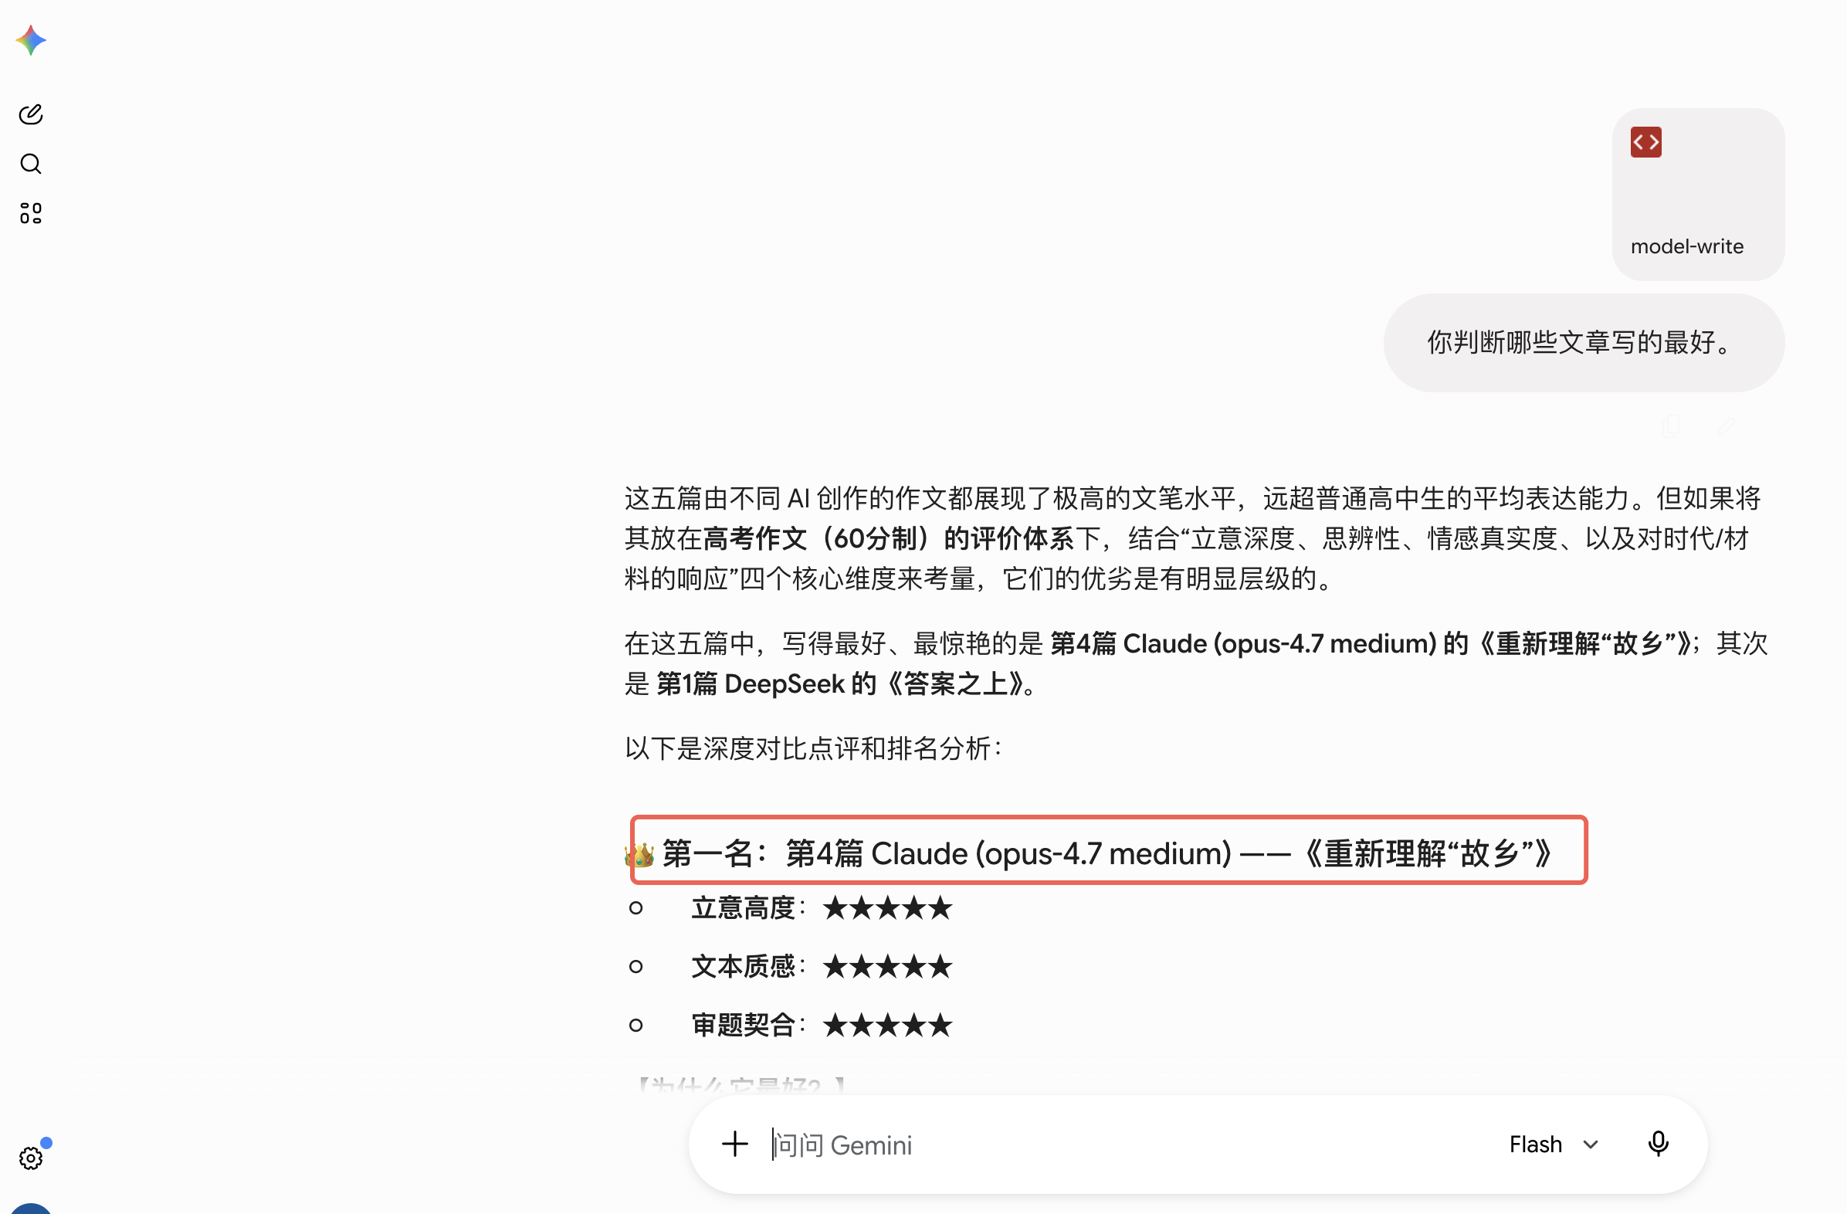The width and height of the screenshot is (1847, 1214).
Task: Open the model-write attachment card
Action: point(1698,194)
